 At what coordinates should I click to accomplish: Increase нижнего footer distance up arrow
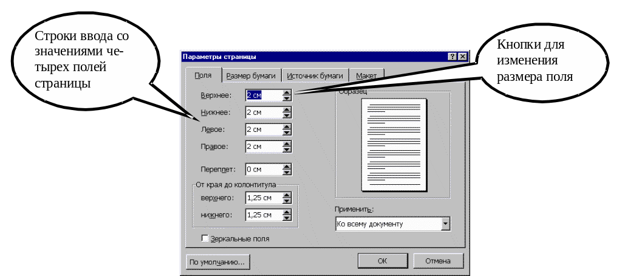coord(287,212)
